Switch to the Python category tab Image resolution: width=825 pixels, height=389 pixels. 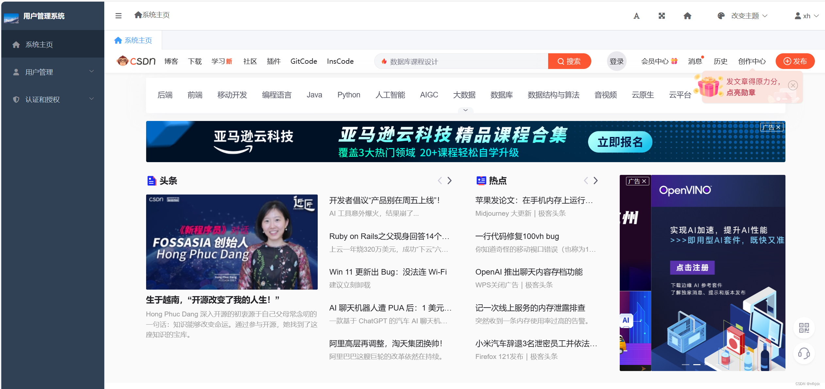coord(349,94)
